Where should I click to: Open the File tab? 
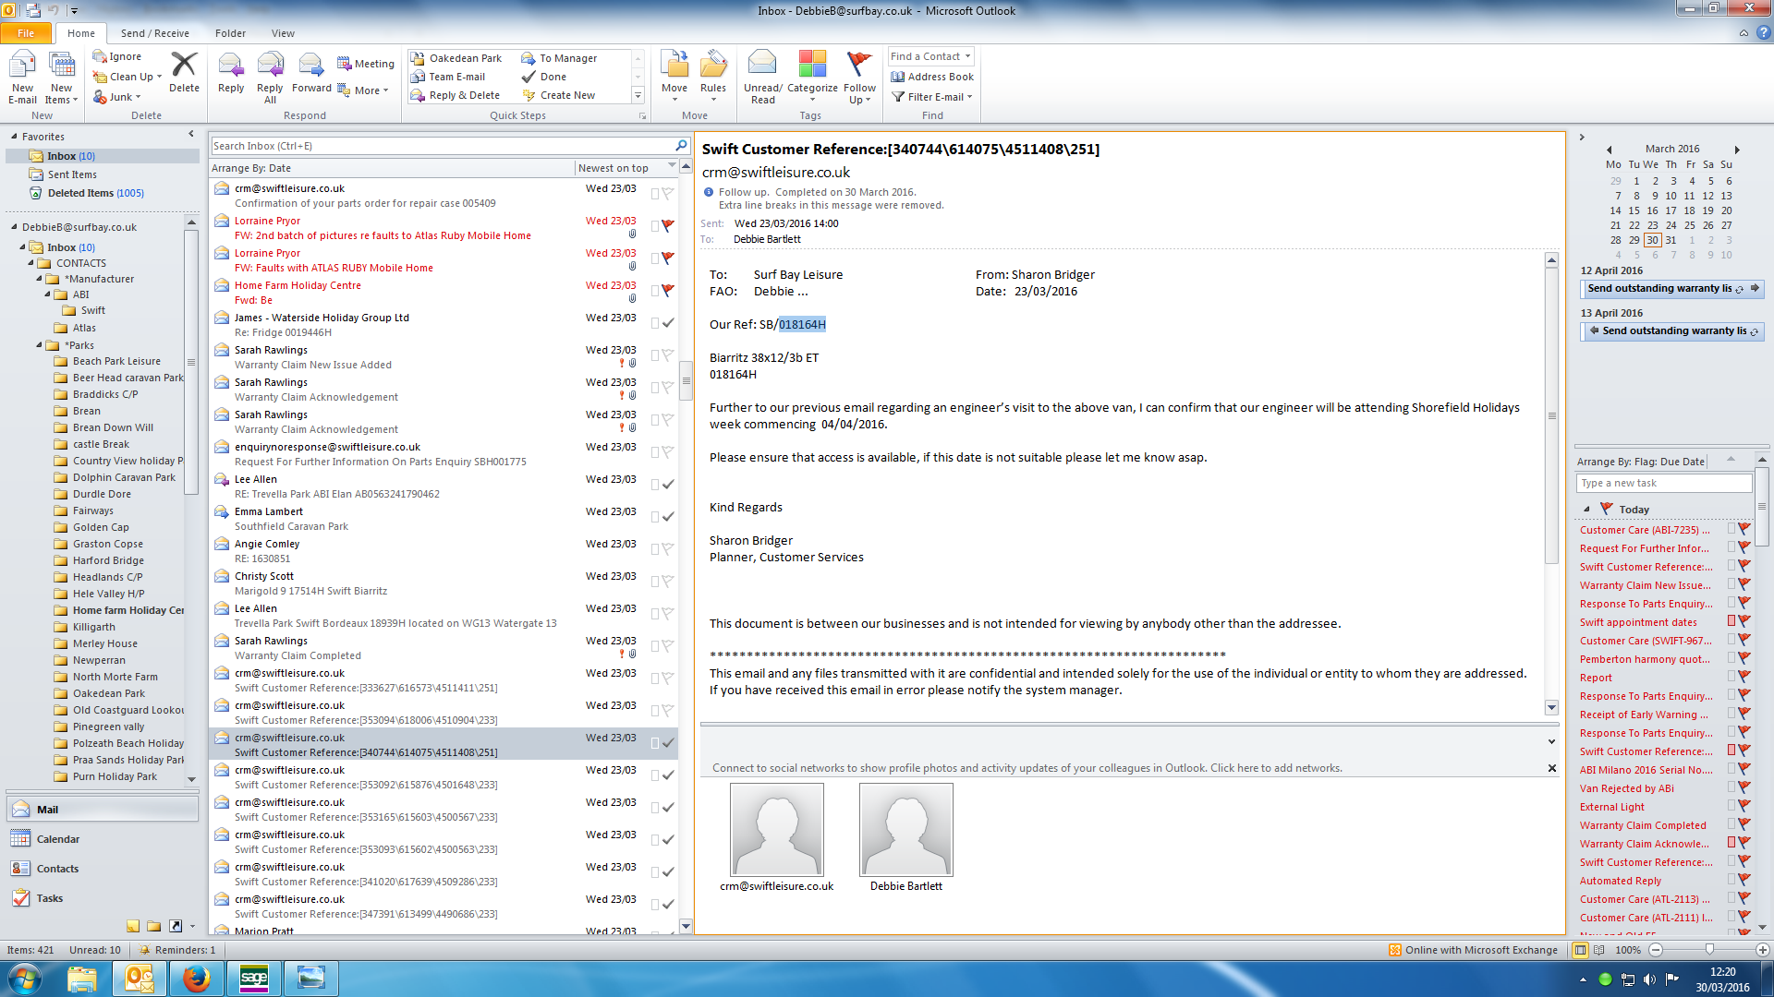pyautogui.click(x=26, y=33)
